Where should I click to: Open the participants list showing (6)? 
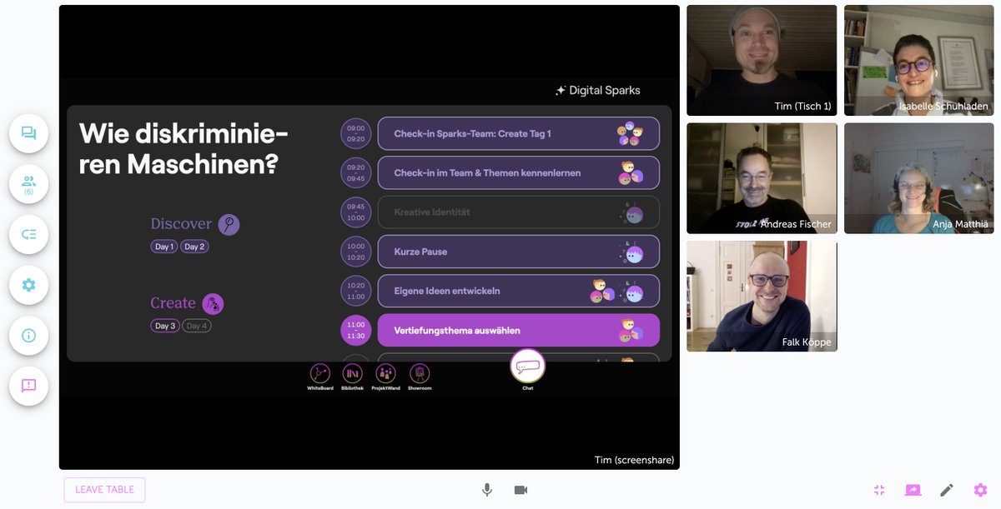pos(28,184)
